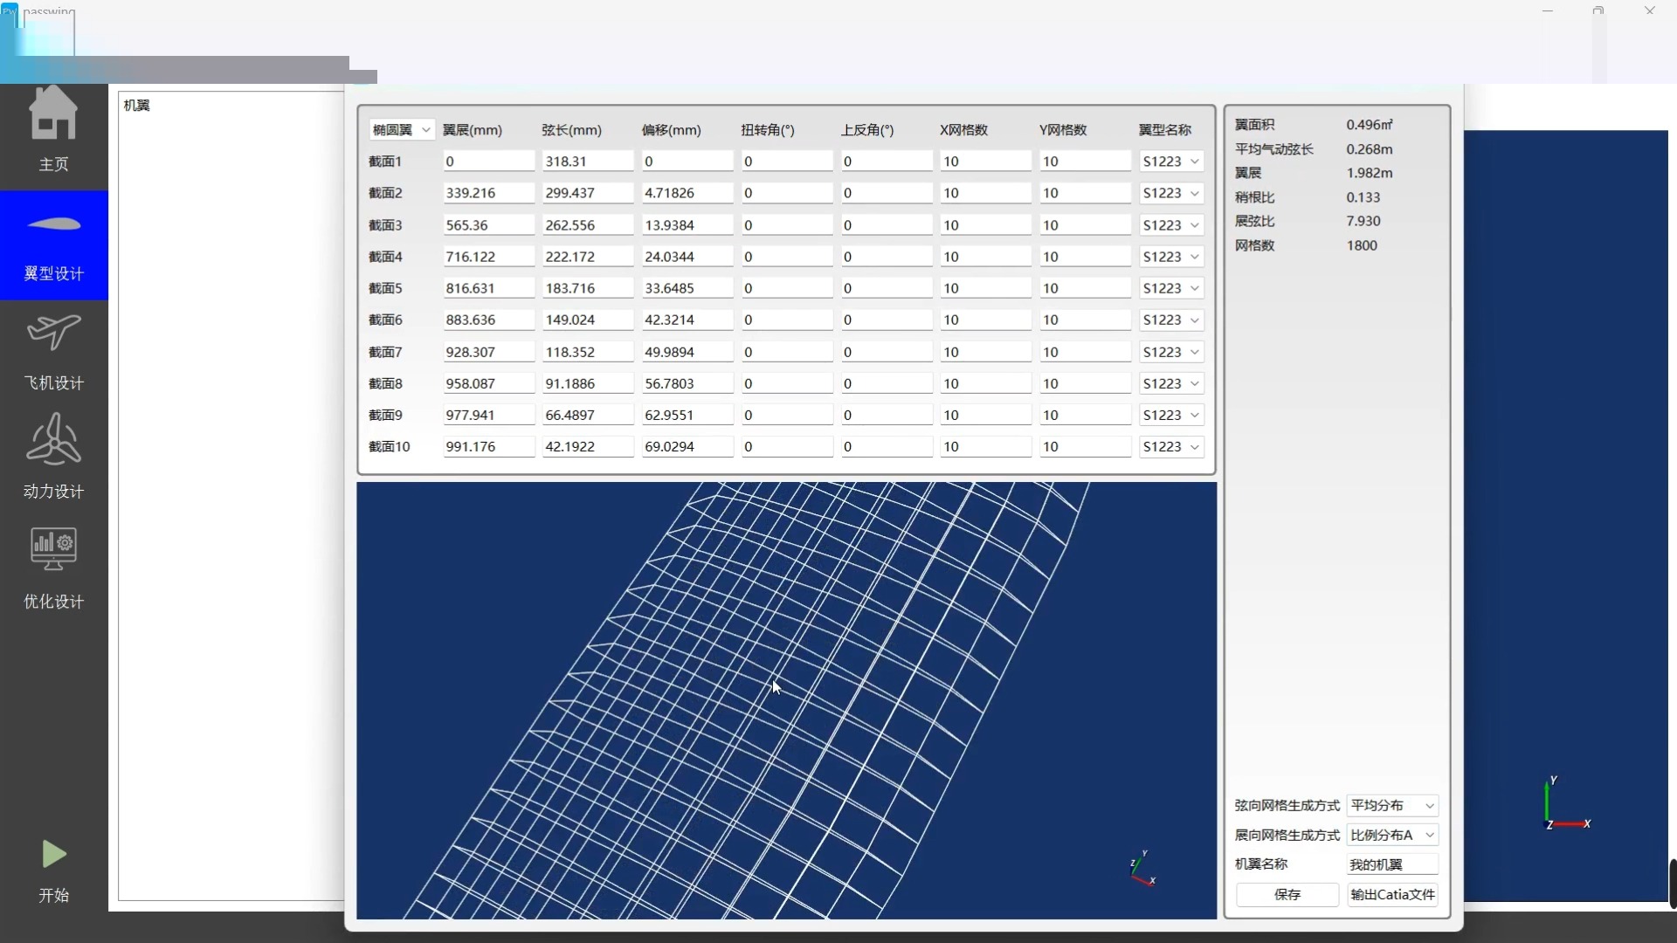Click 截面4 chord field 222.172
The width and height of the screenshot is (1677, 943).
coord(588,257)
